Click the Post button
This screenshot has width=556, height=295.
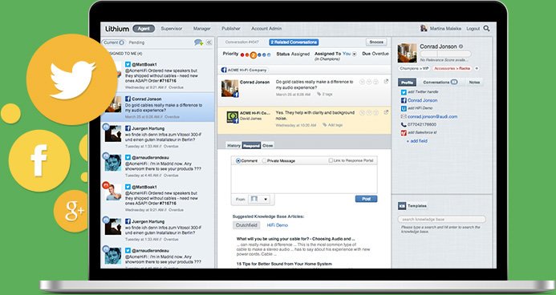367,199
